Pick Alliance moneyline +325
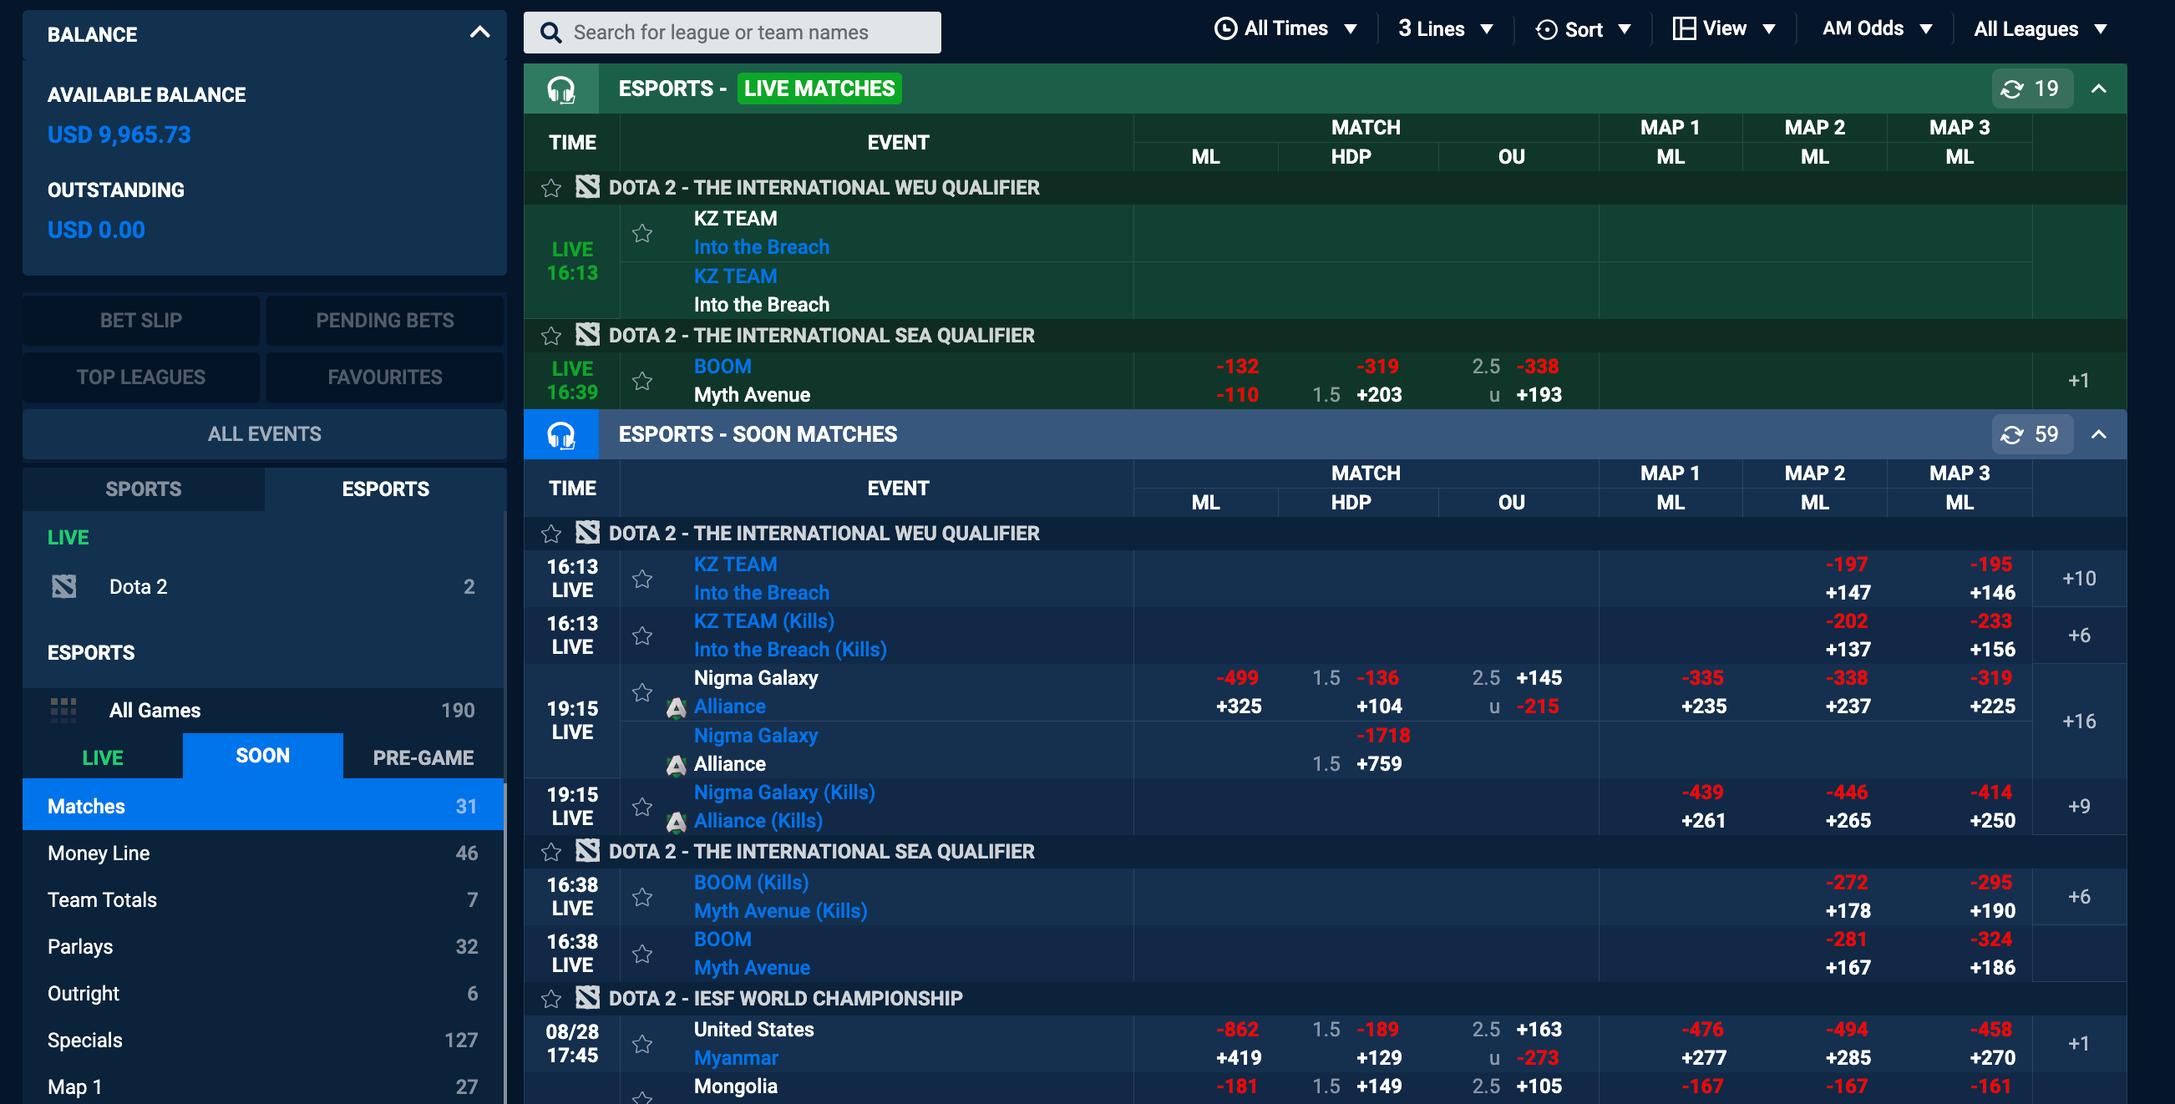Screen dimensions: 2175x1104 [1239, 706]
